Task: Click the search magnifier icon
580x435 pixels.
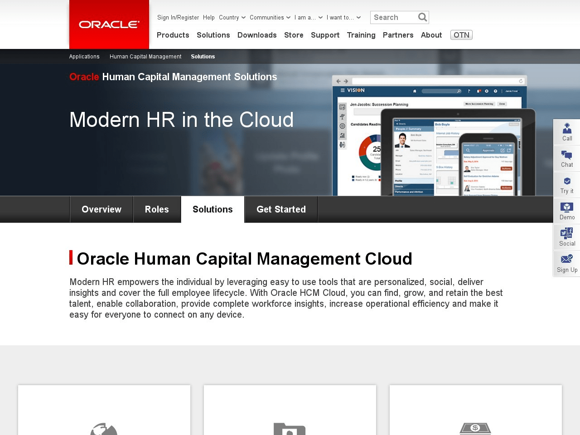Action: pyautogui.click(x=422, y=17)
